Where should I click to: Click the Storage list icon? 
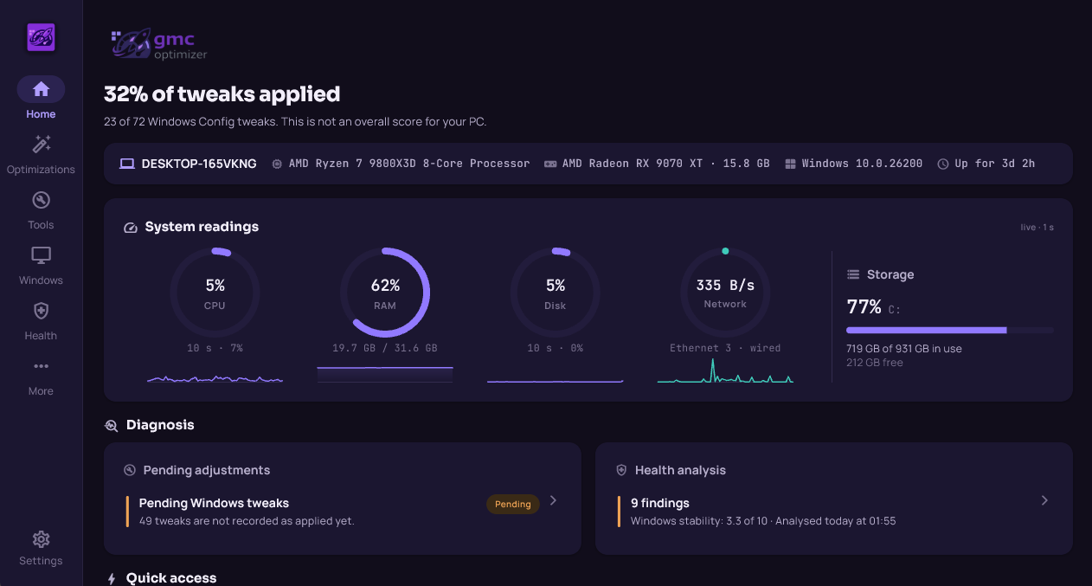(852, 274)
